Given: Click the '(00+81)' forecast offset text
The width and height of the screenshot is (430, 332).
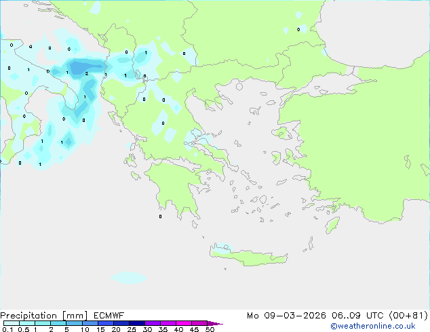Looking at the screenshot, I should click(x=408, y=316).
